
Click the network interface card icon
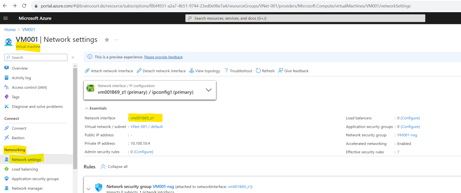pyautogui.click(x=90, y=89)
